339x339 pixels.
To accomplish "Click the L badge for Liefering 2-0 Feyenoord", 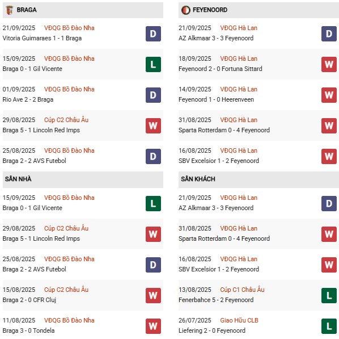I will (x=329, y=326).
